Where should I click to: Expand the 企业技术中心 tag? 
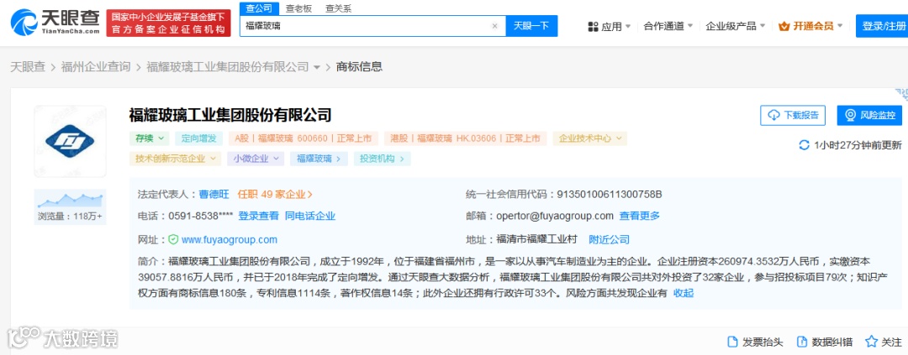pos(589,138)
